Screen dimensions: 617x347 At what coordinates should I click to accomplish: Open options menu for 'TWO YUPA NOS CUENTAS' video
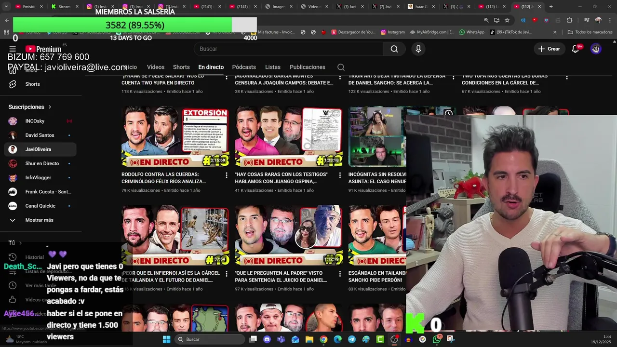click(x=567, y=77)
